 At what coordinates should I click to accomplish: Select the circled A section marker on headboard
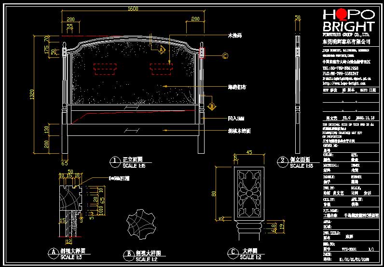click(162, 50)
